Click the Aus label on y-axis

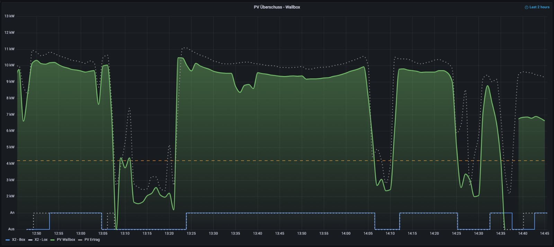coord(11,229)
